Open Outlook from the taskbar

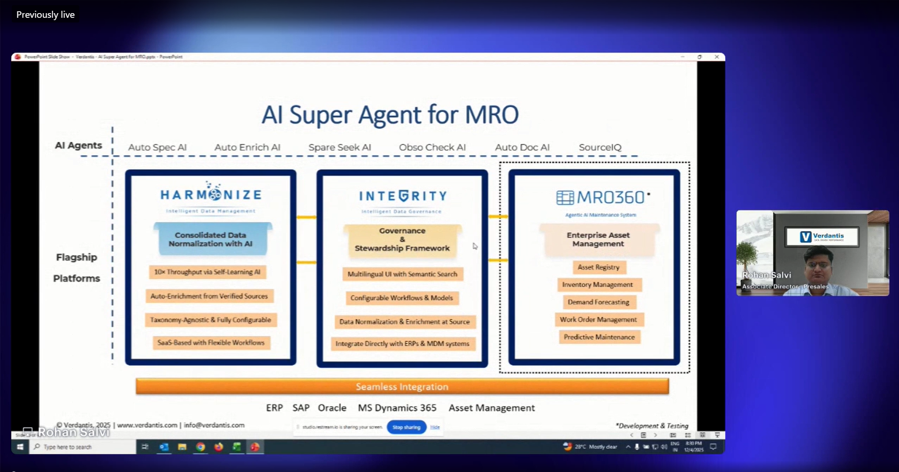tap(164, 447)
